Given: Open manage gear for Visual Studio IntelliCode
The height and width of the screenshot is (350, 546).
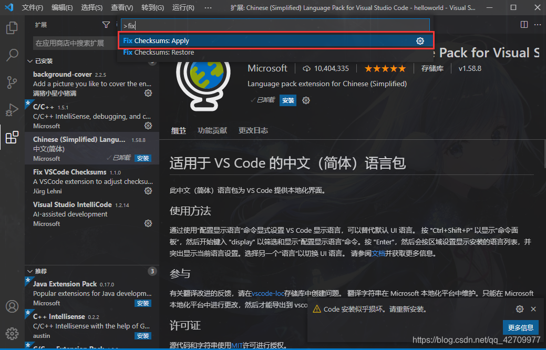Looking at the screenshot, I should pyautogui.click(x=148, y=223).
